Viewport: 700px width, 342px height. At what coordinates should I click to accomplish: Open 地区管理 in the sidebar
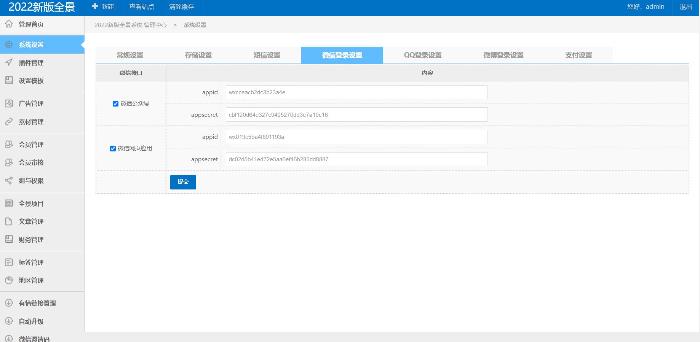coord(42,280)
